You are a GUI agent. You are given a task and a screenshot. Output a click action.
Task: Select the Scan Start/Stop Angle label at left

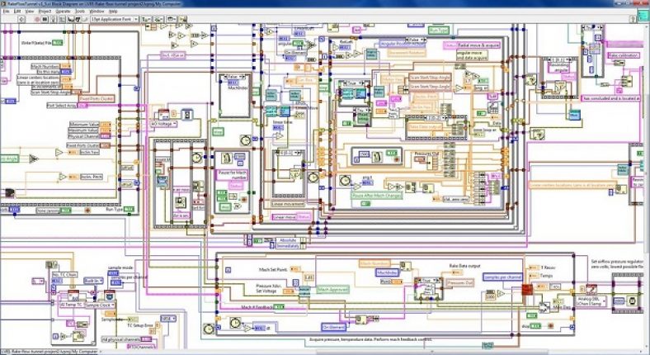49,92
